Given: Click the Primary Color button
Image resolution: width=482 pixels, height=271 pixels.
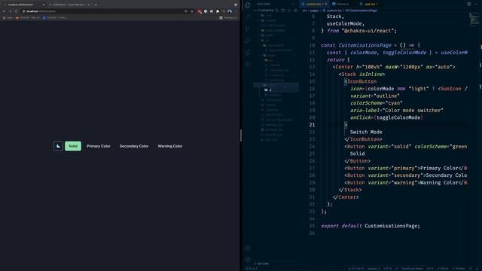Looking at the screenshot, I should (99, 146).
